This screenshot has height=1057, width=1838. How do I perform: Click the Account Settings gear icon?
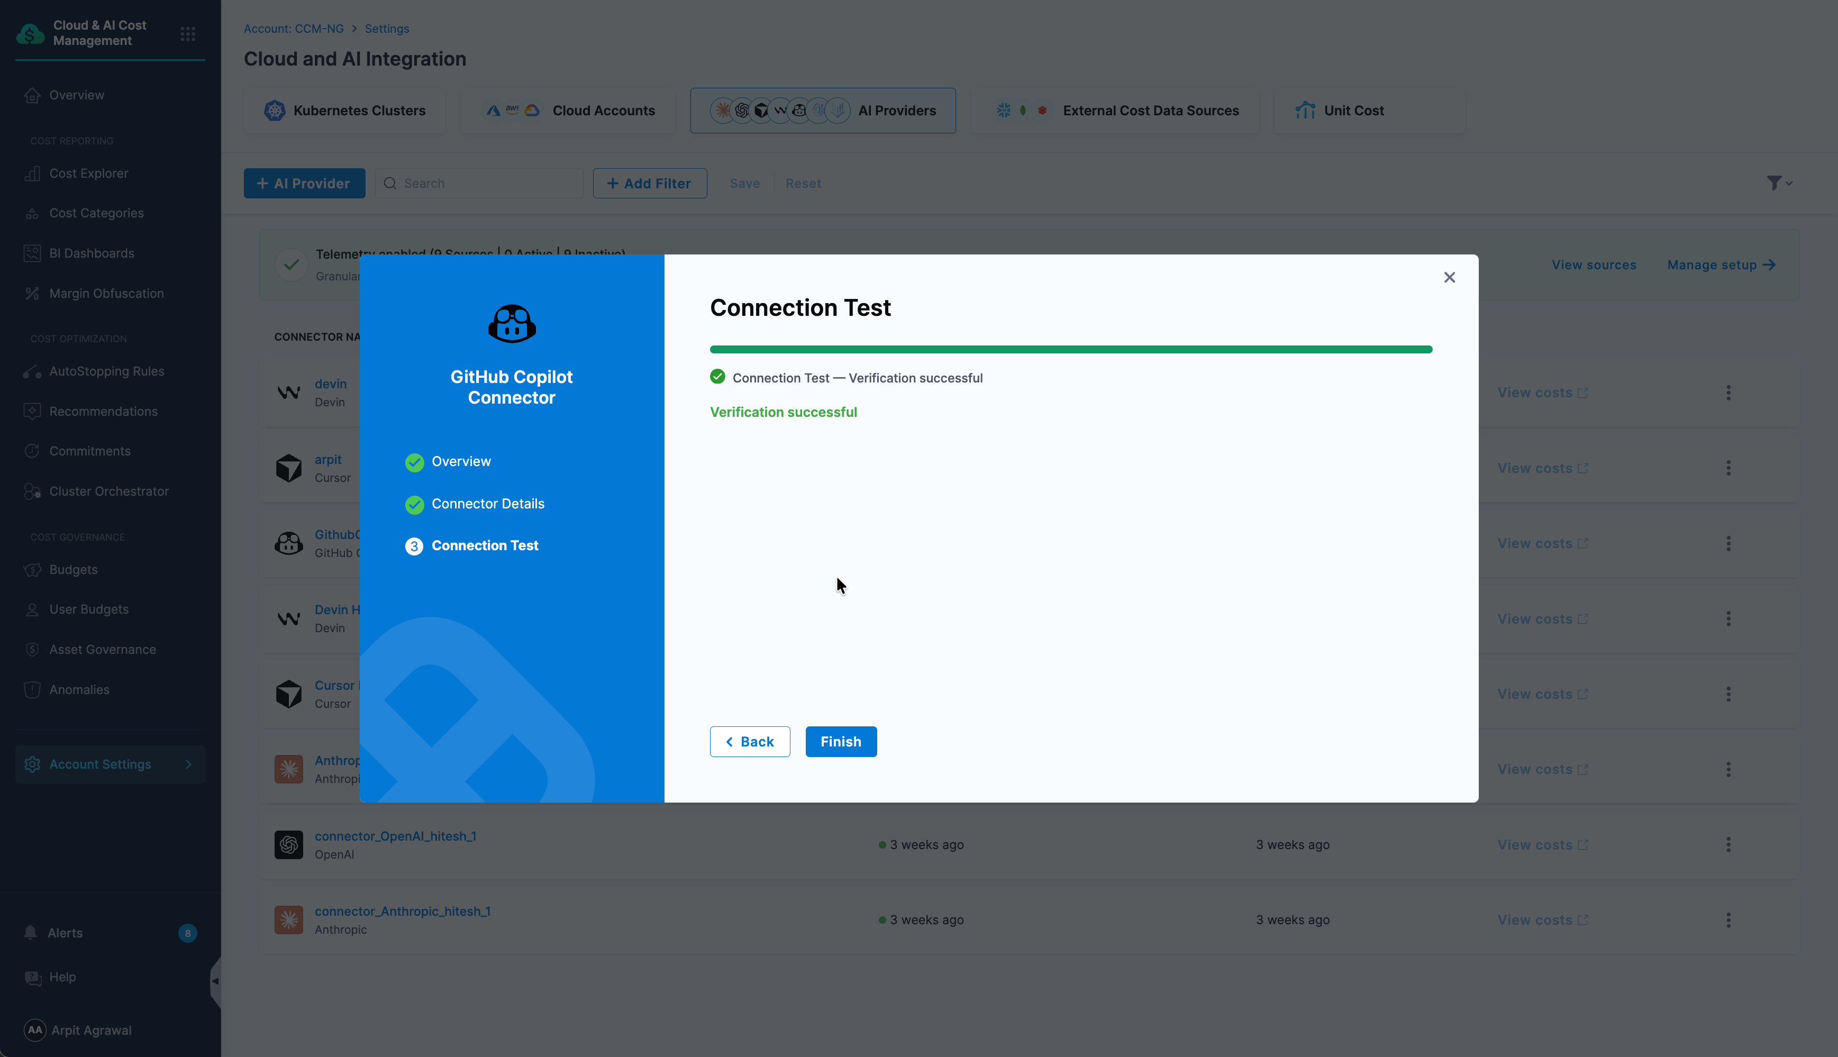(x=32, y=764)
